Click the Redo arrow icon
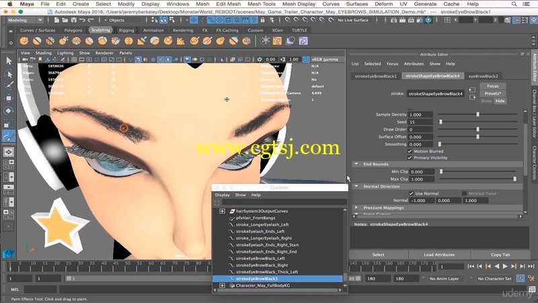Viewport: 538px width, 303px height. [91, 20]
